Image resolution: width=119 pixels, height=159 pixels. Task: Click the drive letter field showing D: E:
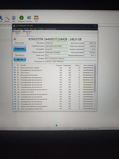[x=56, y=55]
